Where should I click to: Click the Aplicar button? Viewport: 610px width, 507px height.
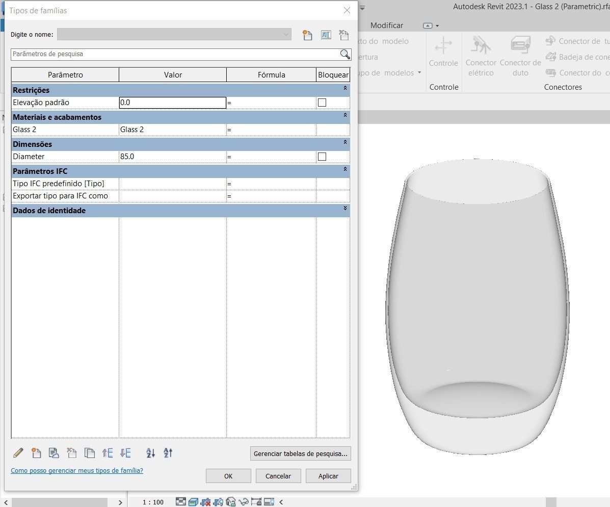tap(328, 476)
